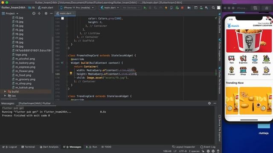Viewport: 273px width, 153px height.
Task: Select the main.dart editor tab
Action: [65, 13]
